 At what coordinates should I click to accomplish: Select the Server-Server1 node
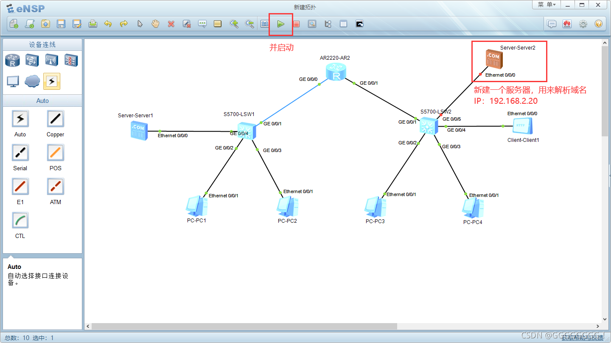(x=139, y=130)
